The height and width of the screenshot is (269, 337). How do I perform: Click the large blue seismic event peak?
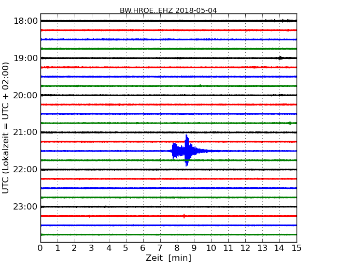coord(187,151)
